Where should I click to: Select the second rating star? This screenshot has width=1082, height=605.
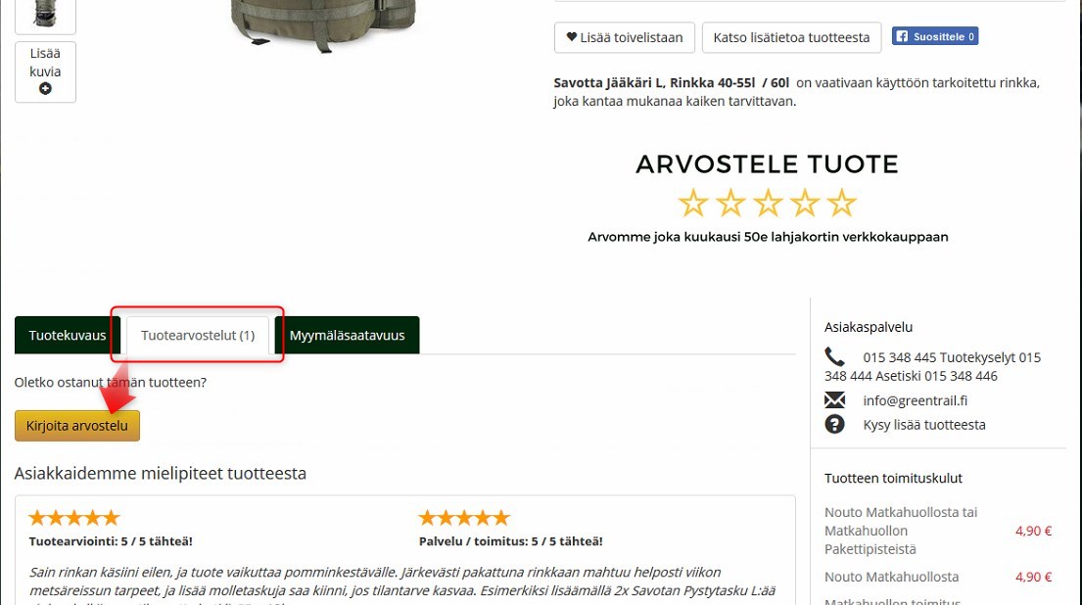tap(730, 204)
